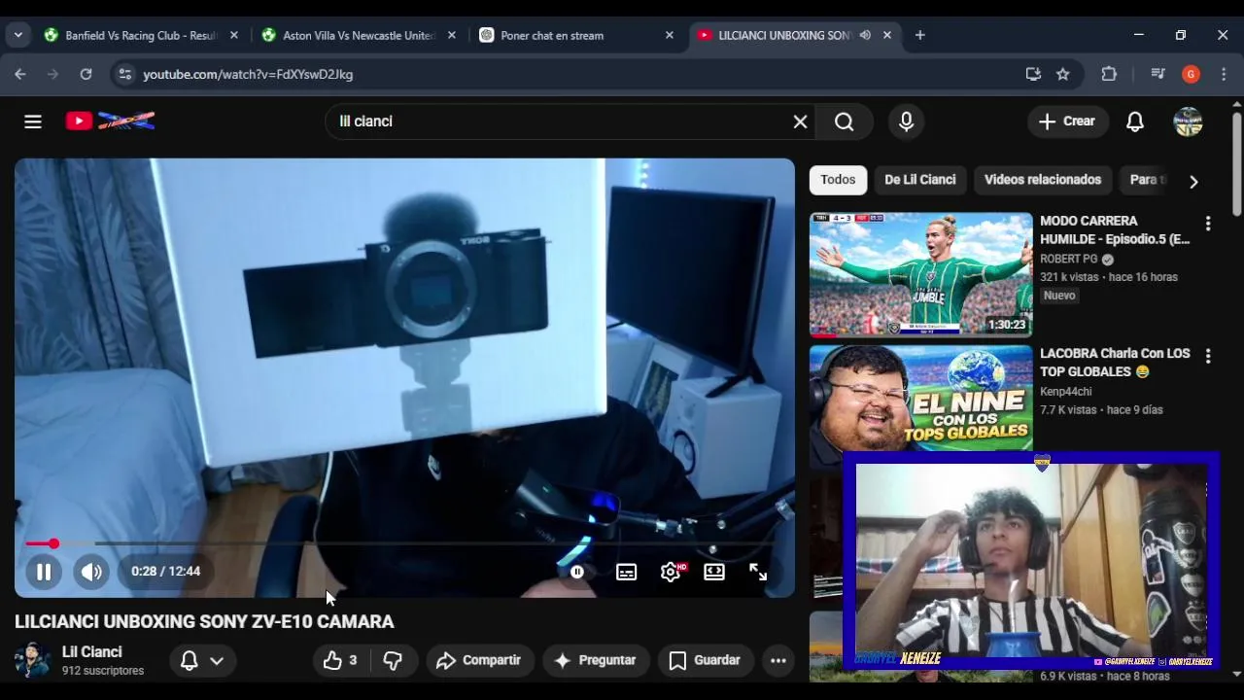
Task: Start voice search with the microphone
Action: click(906, 122)
